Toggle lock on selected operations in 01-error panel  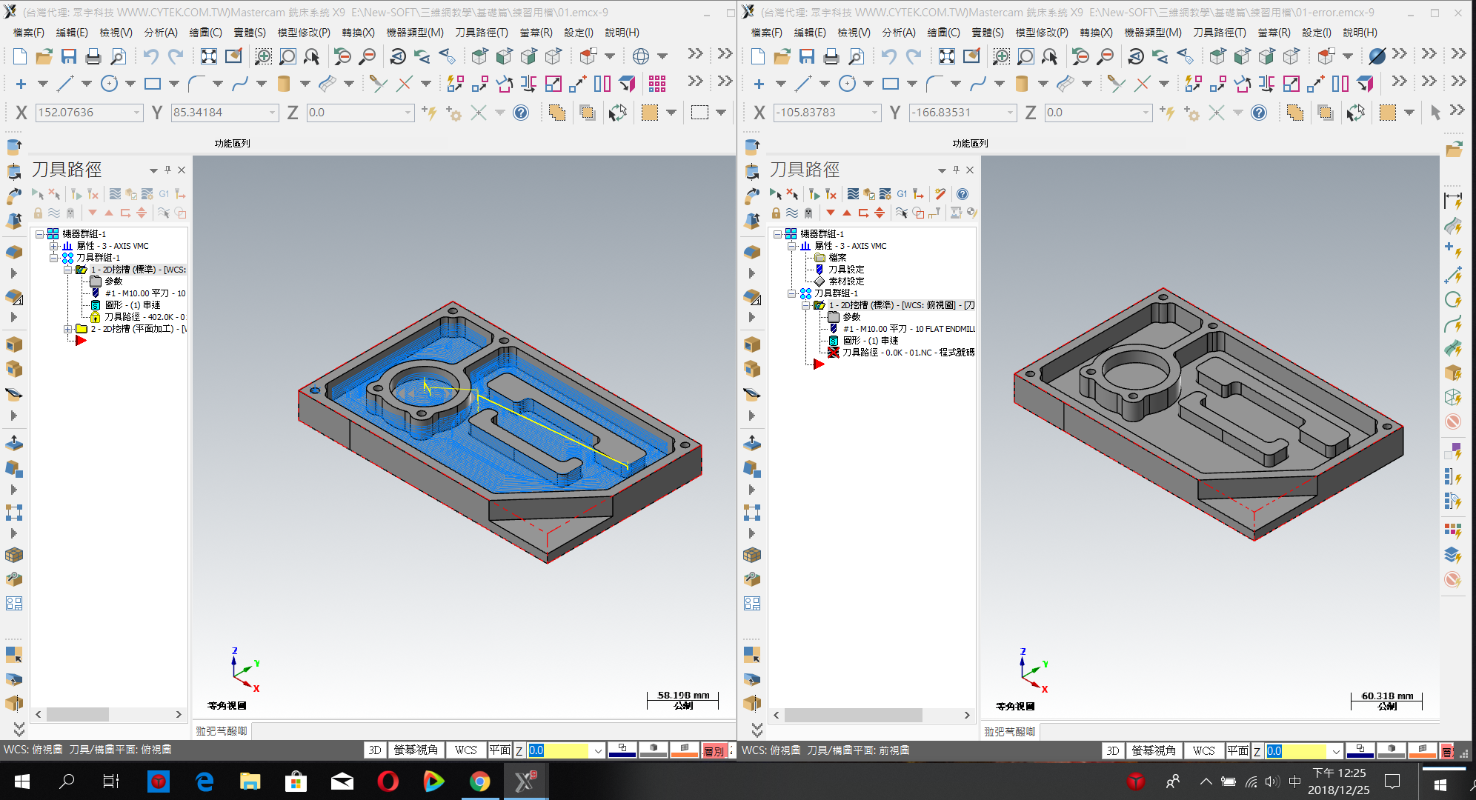click(776, 213)
